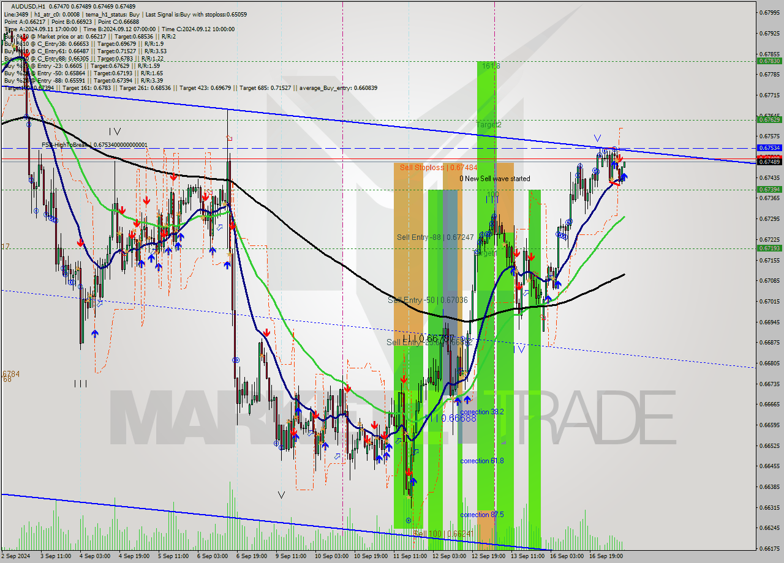784x563 pixels.
Task: Click the '4 Sep 19:00' time label
Action: click(x=134, y=556)
